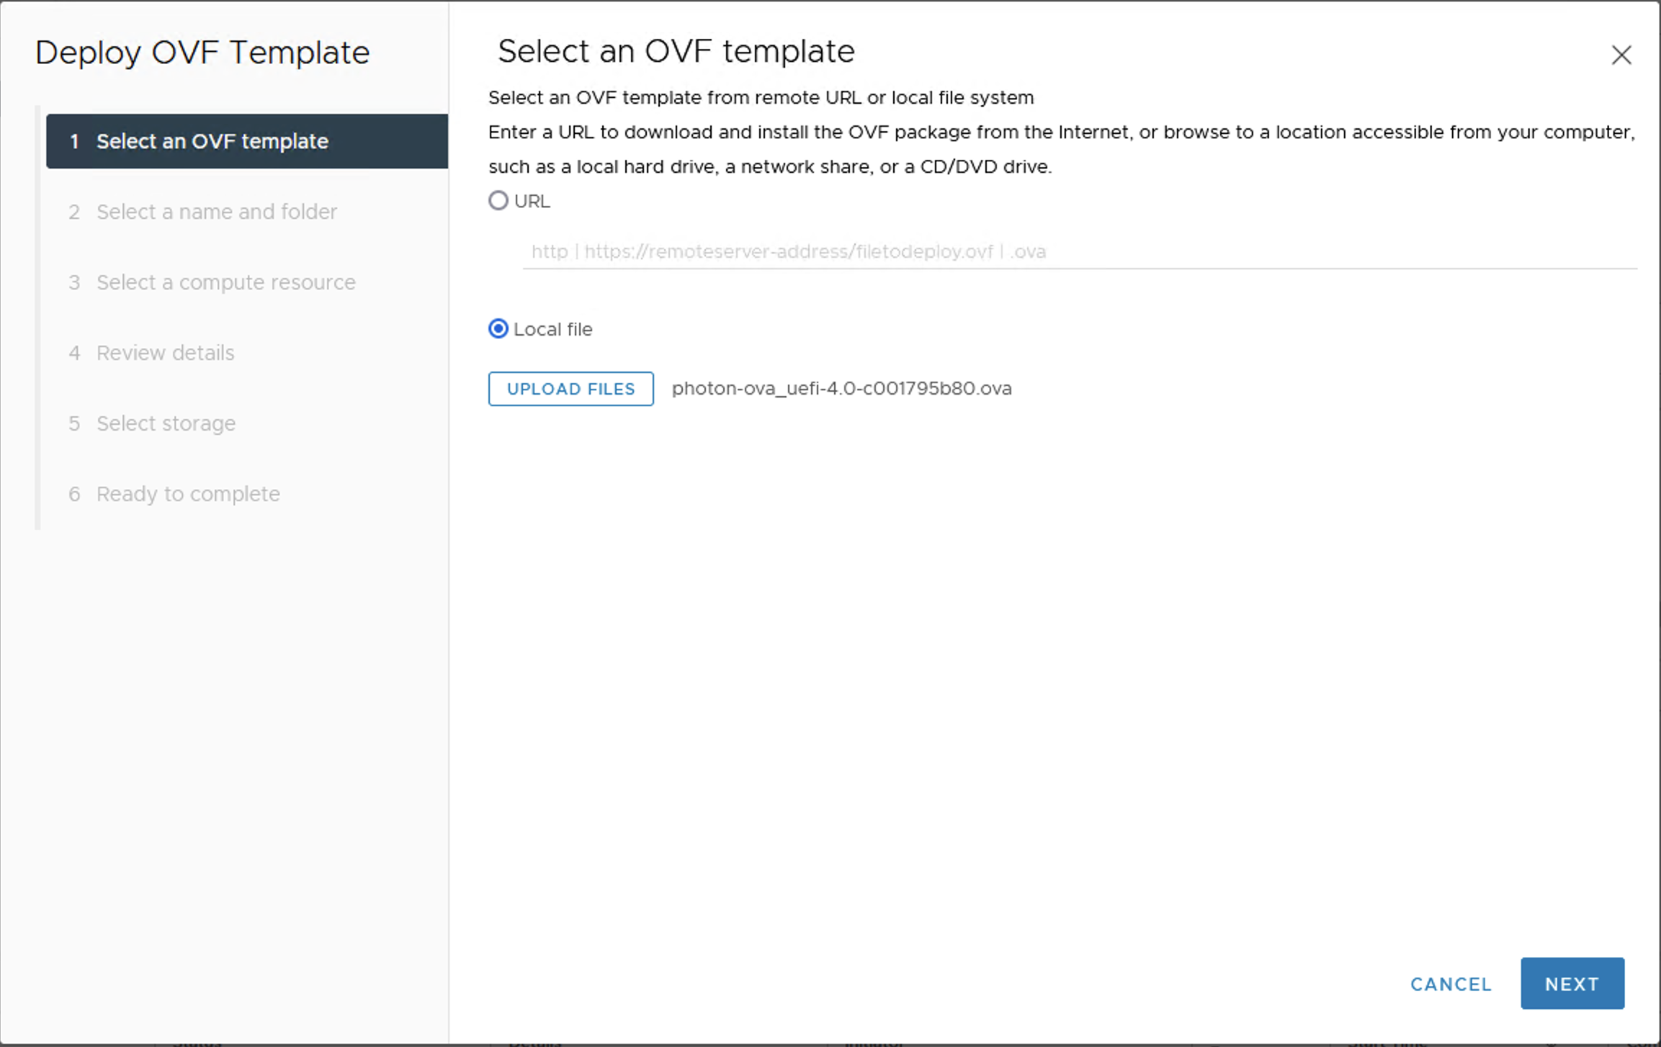Cancel the OVF deployment wizard

pos(1450,984)
